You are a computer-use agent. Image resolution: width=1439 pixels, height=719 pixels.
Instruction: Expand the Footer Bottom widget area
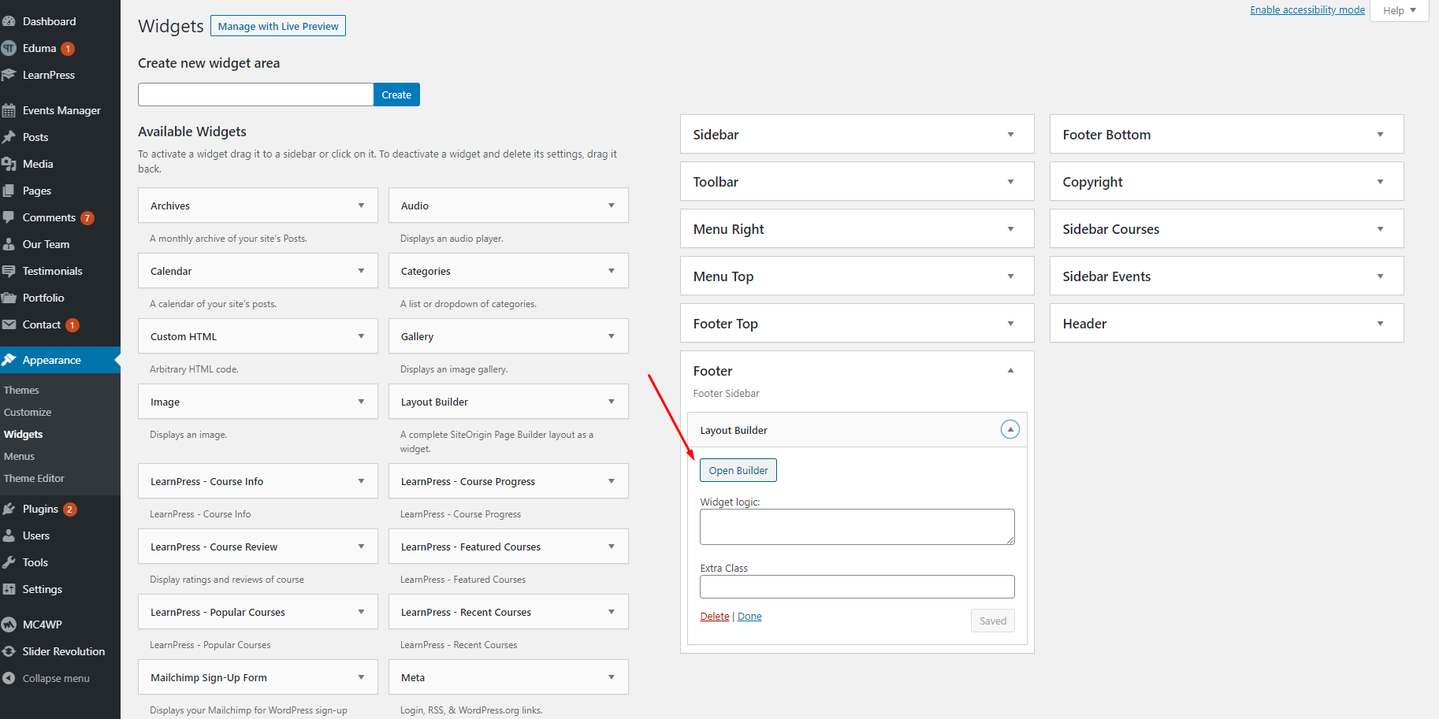[1380, 135]
